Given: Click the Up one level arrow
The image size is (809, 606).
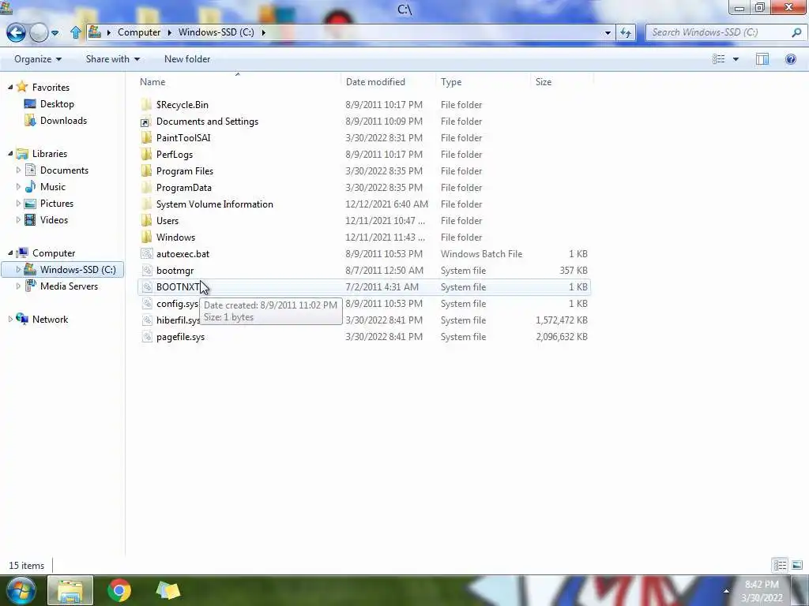Looking at the screenshot, I should coord(75,32).
